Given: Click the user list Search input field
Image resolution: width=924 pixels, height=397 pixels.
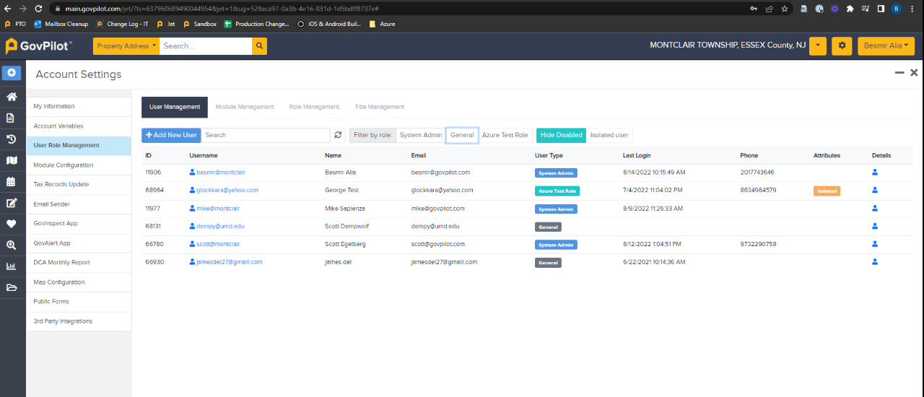Looking at the screenshot, I should [x=265, y=135].
